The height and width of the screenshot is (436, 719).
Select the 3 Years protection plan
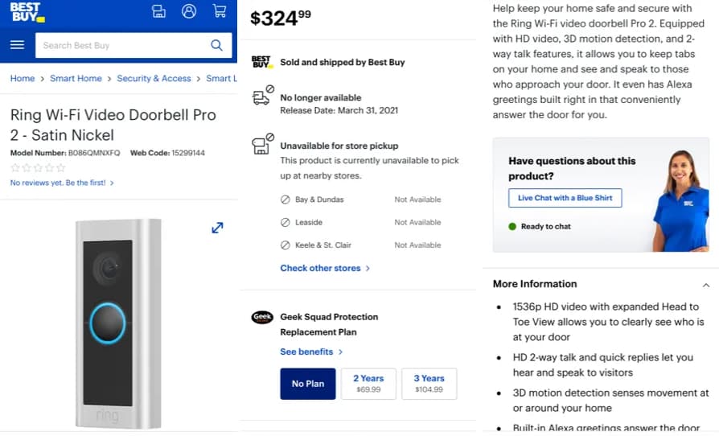click(429, 384)
